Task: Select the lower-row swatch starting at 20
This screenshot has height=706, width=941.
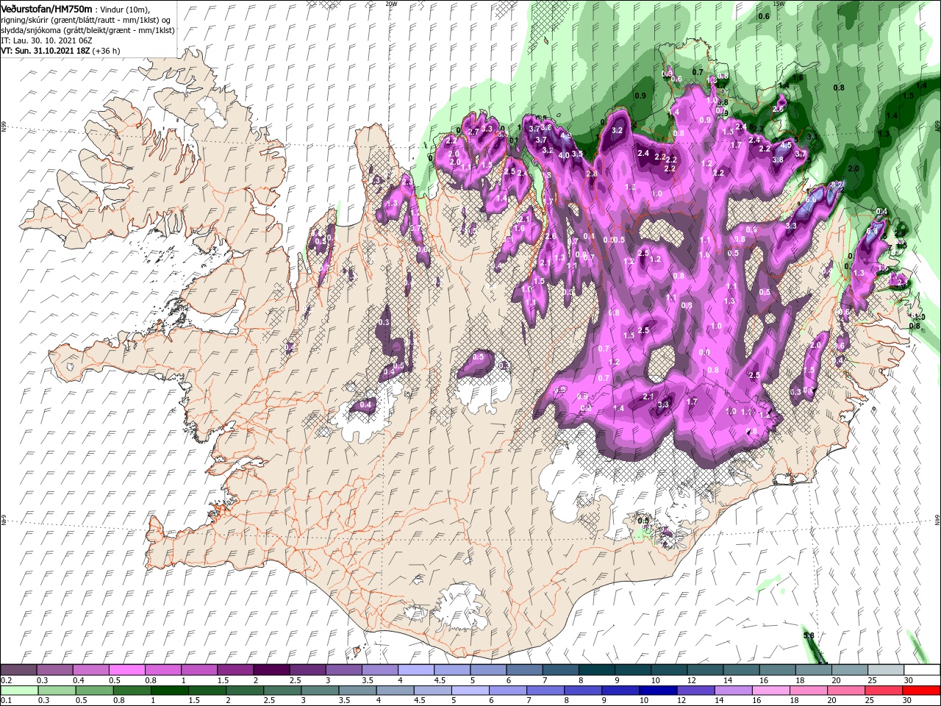Action: tap(845, 690)
